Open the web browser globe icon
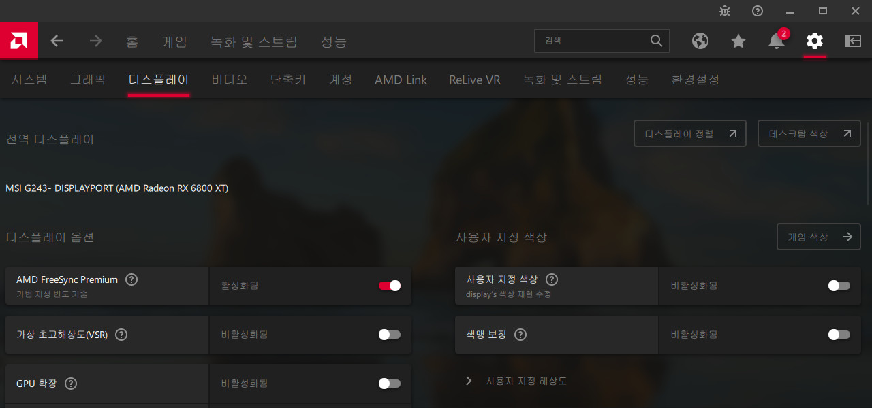Image resolution: width=872 pixels, height=408 pixels. pyautogui.click(x=700, y=41)
